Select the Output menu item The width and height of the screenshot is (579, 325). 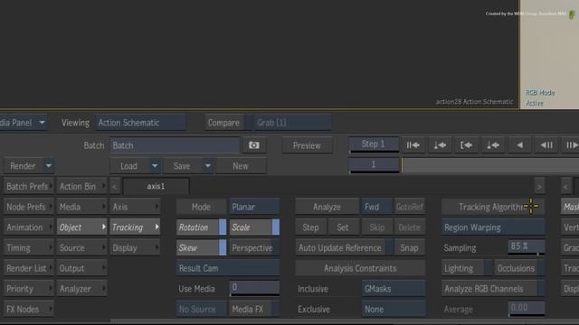click(82, 269)
